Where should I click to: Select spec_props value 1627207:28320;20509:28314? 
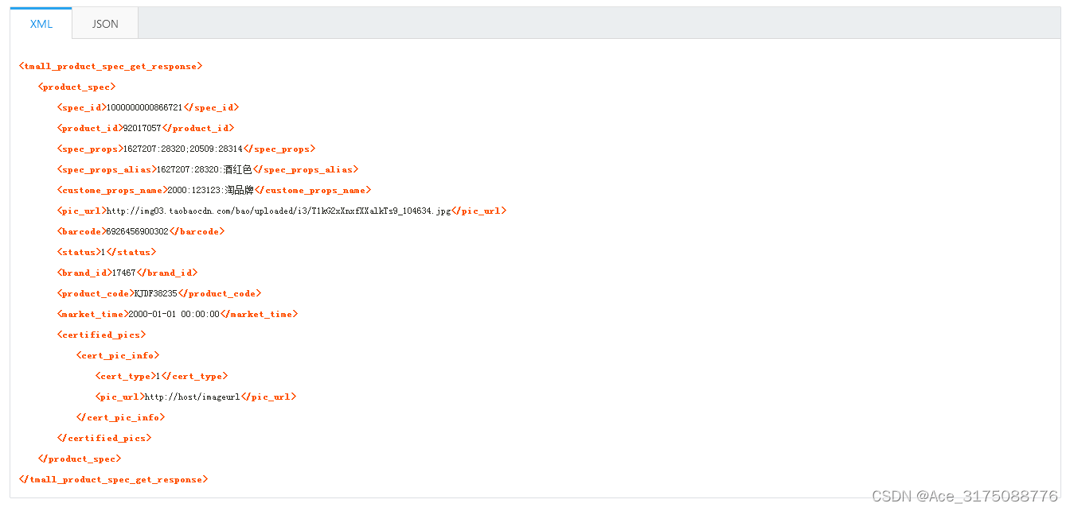pos(183,149)
